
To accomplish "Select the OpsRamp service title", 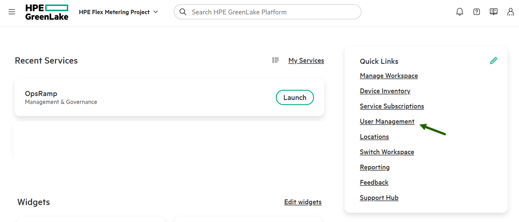I will 41,93.
